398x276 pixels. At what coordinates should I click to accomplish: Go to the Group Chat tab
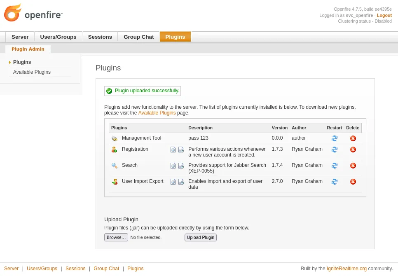tap(138, 37)
